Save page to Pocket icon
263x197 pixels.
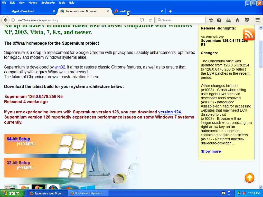pos(247,20)
